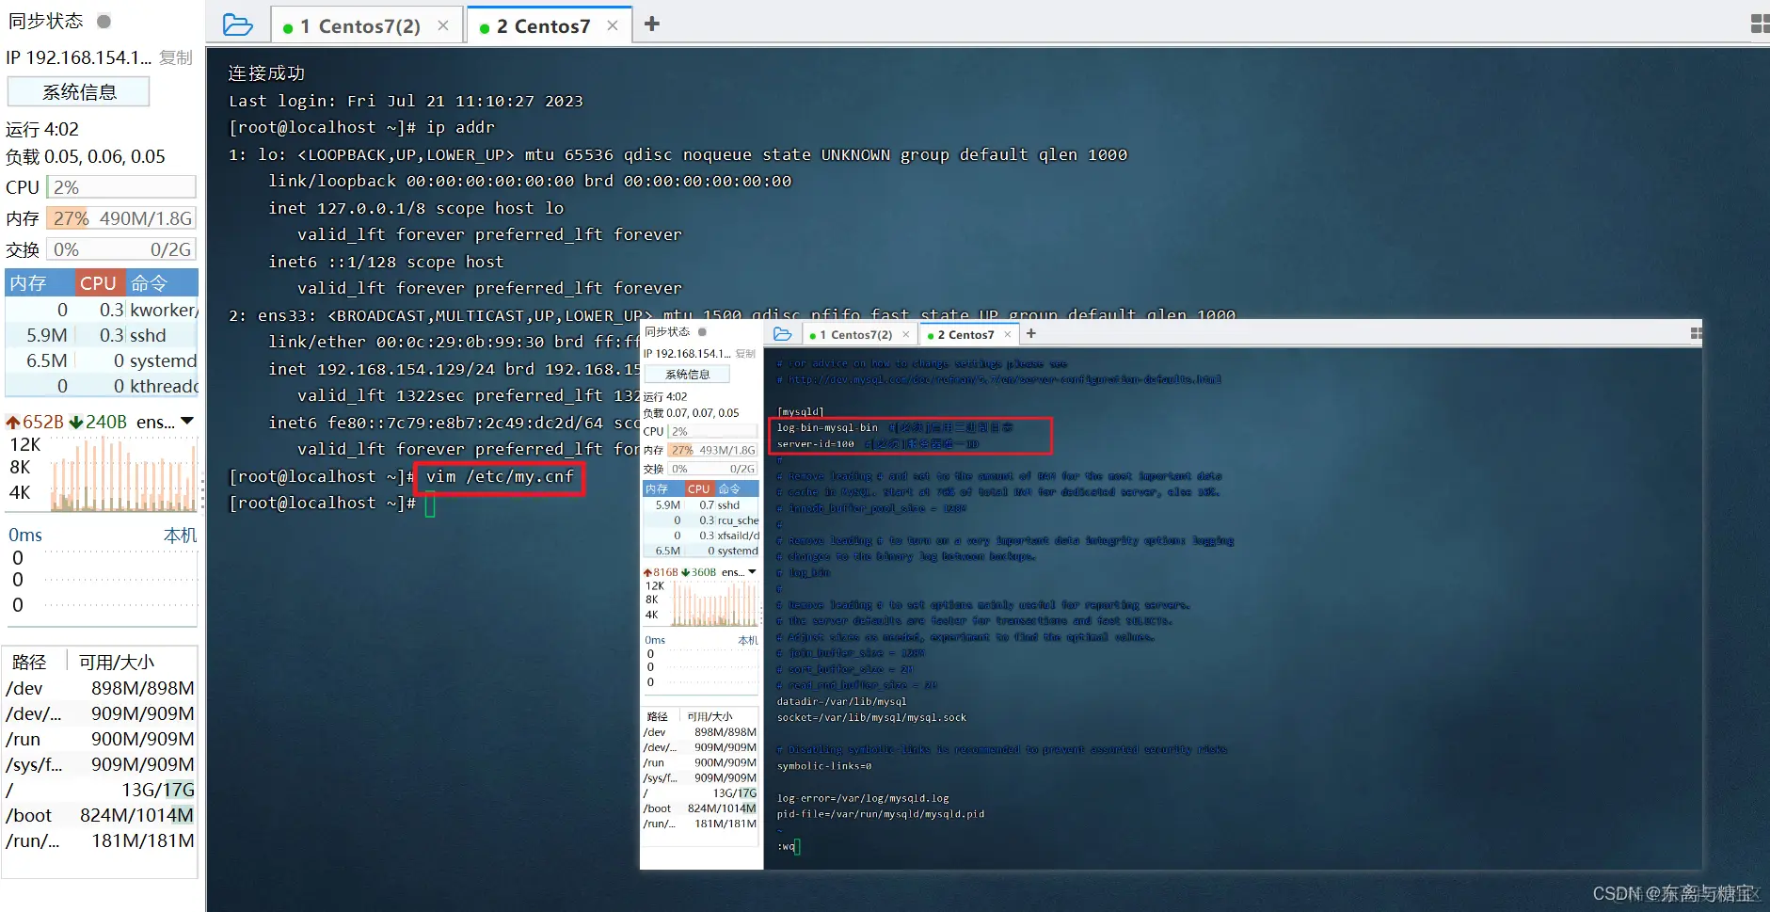1770x912 pixels.
Task: Select inset window tab "2 Centos7"
Action: [969, 334]
